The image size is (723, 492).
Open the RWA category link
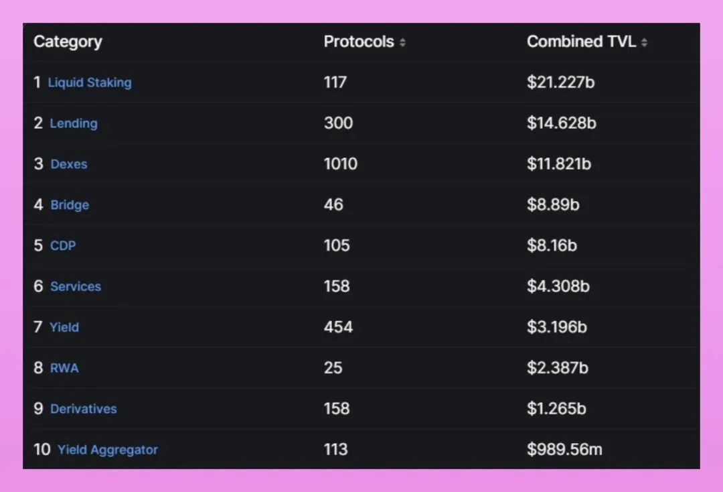(64, 368)
